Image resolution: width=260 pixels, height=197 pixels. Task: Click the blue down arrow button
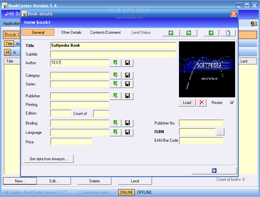(x=214, y=171)
